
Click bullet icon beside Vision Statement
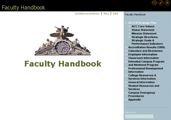[129, 30]
